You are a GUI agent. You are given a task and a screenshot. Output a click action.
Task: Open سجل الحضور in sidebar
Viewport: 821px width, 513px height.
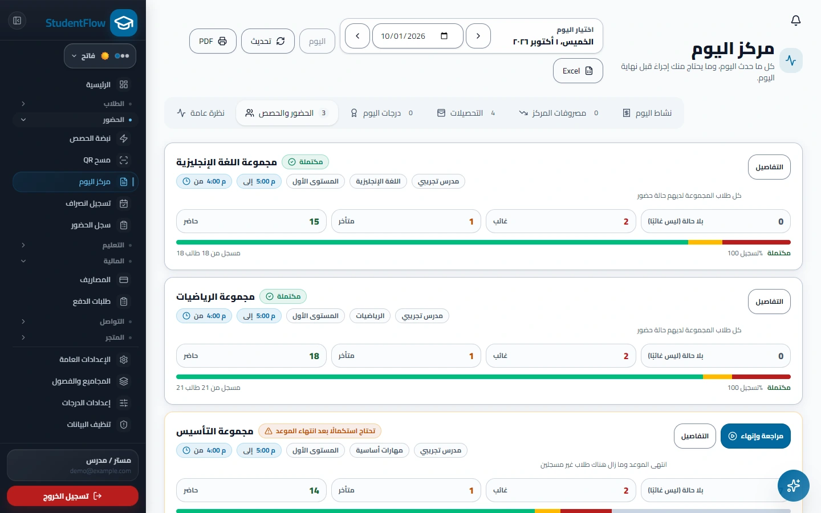[x=75, y=225]
